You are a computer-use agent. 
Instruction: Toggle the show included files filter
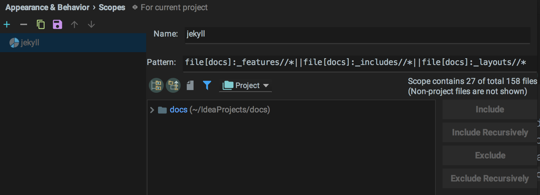pos(207,85)
